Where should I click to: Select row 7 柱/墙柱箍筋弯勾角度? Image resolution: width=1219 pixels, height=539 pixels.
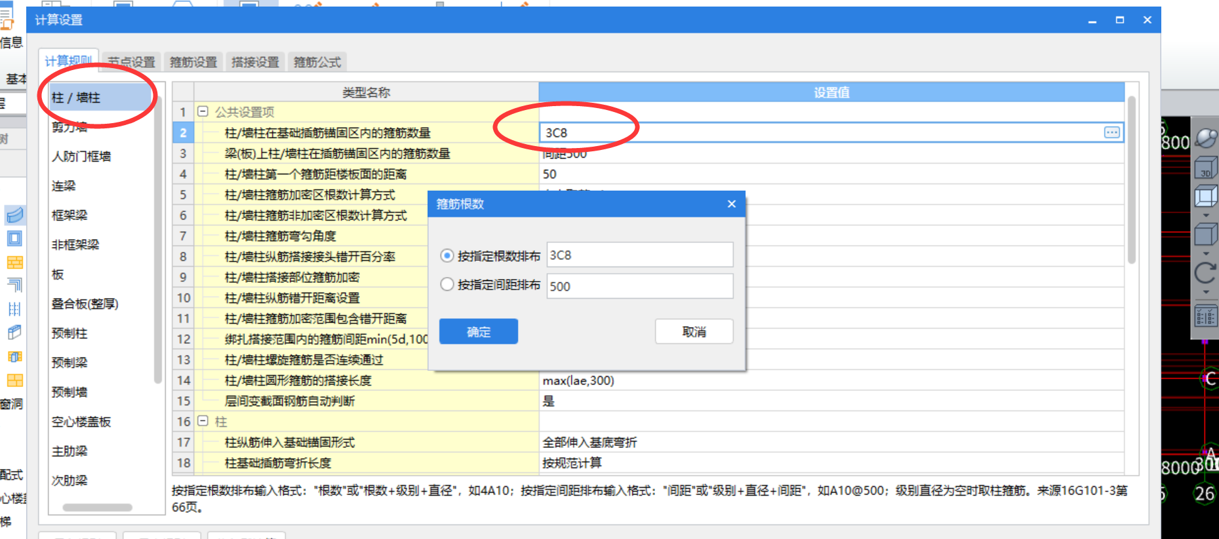pos(367,236)
